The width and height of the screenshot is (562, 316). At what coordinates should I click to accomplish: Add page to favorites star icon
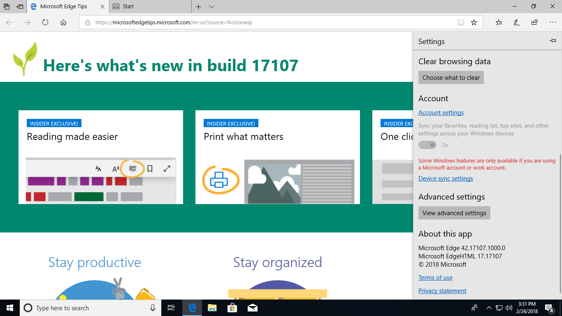pos(474,23)
